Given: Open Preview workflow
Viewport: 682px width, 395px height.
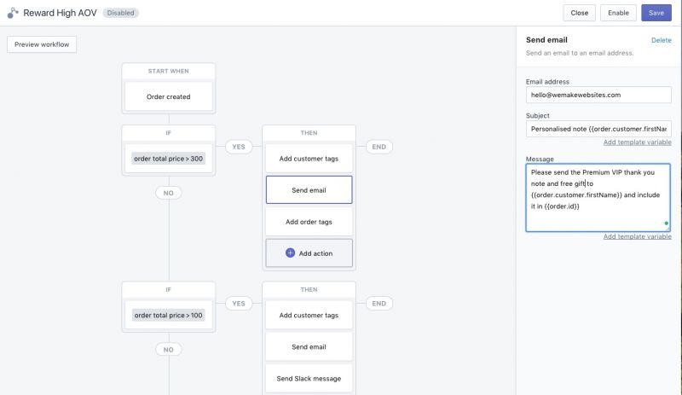Looking at the screenshot, I should click(x=42, y=44).
